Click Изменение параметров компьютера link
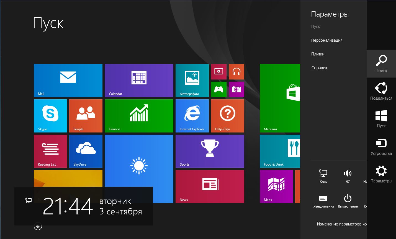Image resolution: width=396 pixels, height=239 pixels. click(342, 224)
